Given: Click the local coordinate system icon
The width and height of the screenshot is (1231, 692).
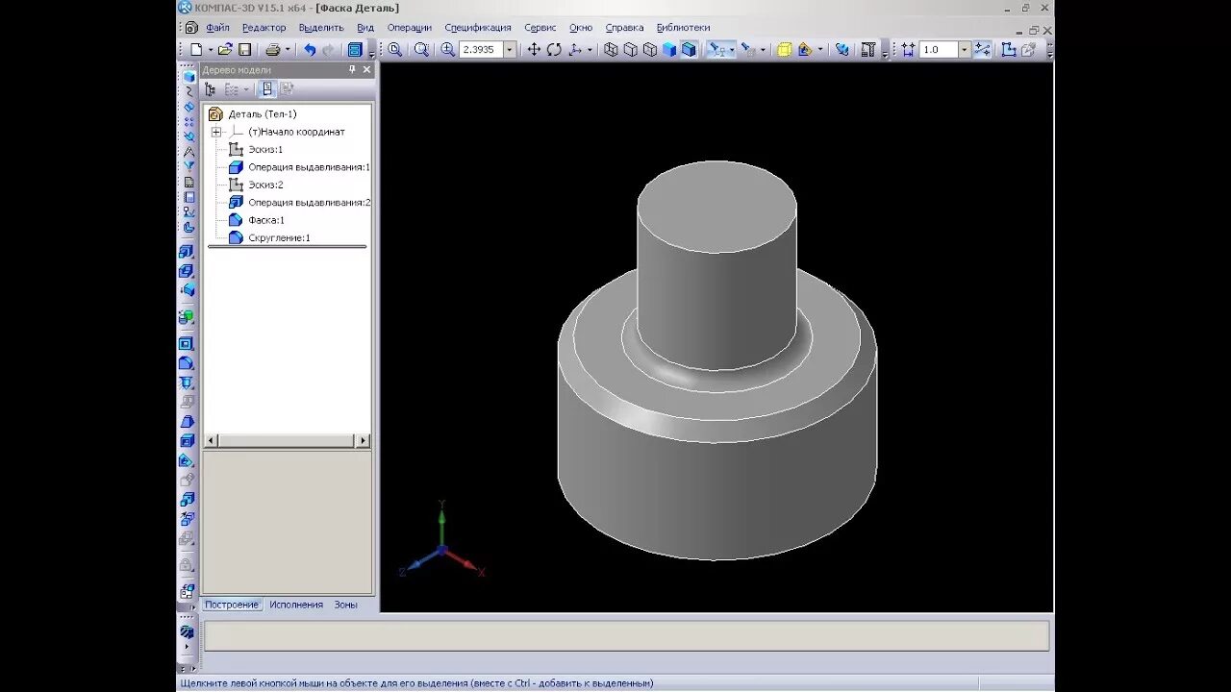Looking at the screenshot, I should click(1009, 49).
